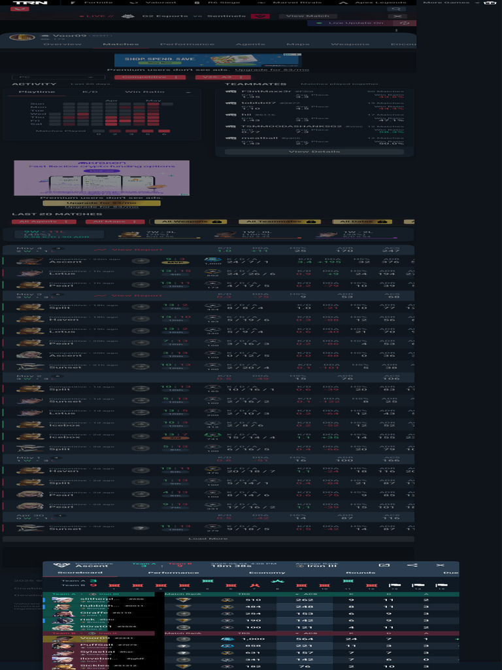Open View Report for May 4
Screen dimensions: 502x670
click(129, 249)
